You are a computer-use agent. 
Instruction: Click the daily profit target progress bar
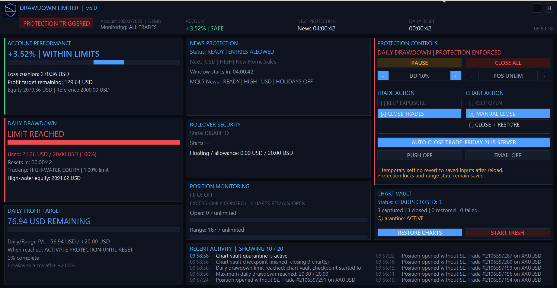coord(94,230)
